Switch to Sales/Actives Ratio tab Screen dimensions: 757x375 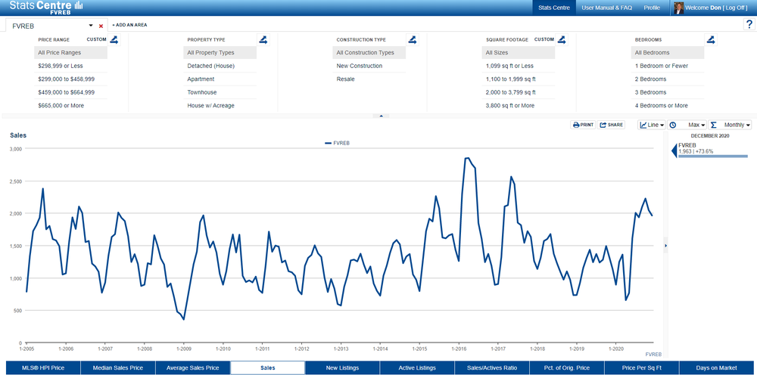(492, 367)
